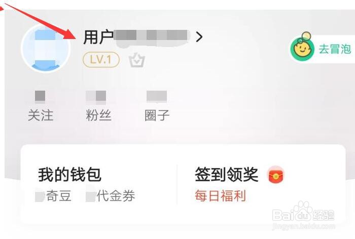Viewport: 355px width, 239px height.
Task: Click the blurred fans count number
Action: [x=96, y=96]
